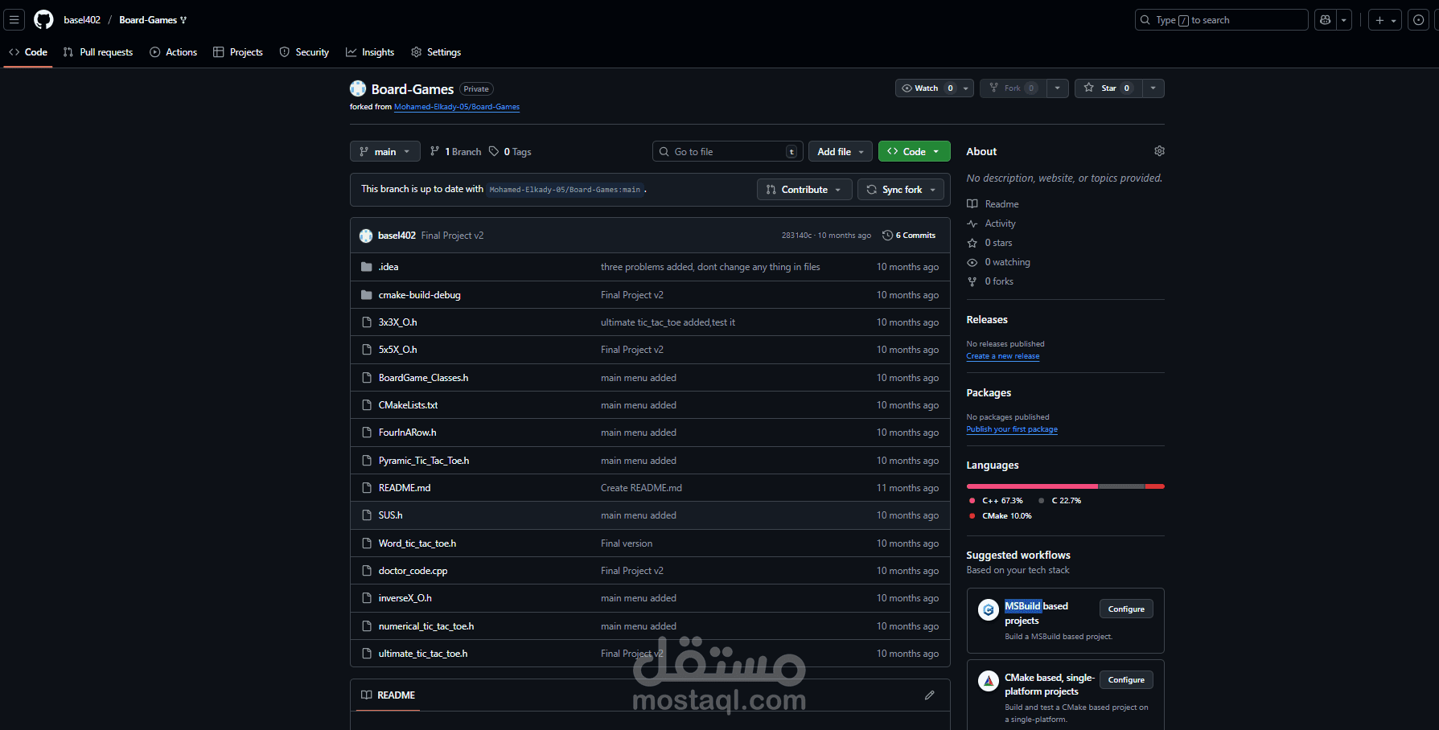Open the issues icon in the header
Image resolution: width=1439 pixels, height=730 pixels.
[1419, 20]
